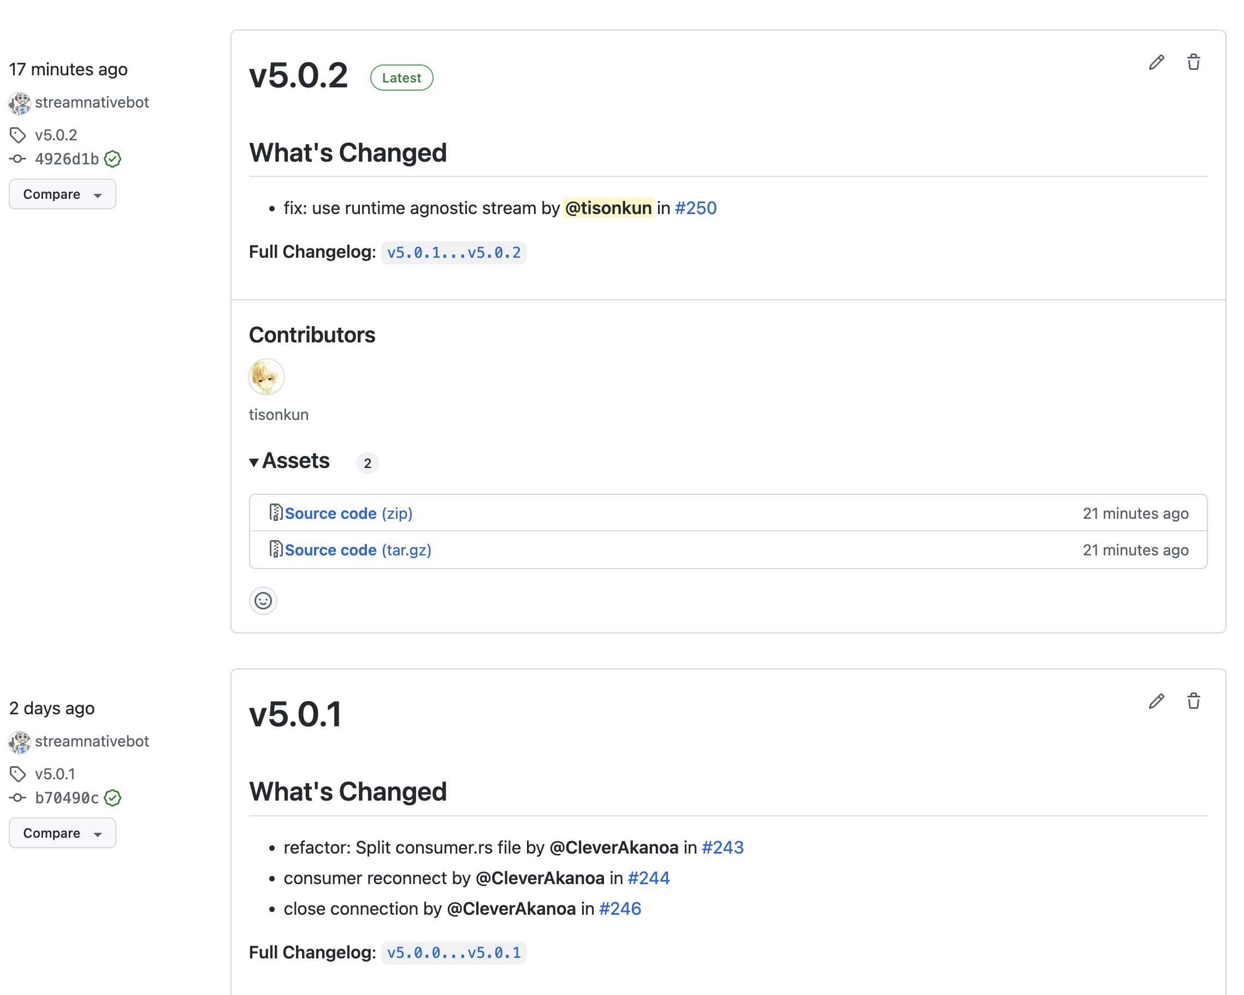Image resolution: width=1244 pixels, height=995 pixels.
Task: Open the Compare dropdown for v5.0.1
Action: point(62,833)
